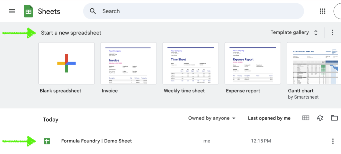Open Formula Foundry | Demo Sheet
Viewport: 341px width, 154px height.
click(x=97, y=141)
